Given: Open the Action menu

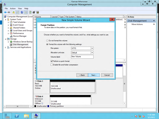Looking at the screenshot, I should point(13,8).
